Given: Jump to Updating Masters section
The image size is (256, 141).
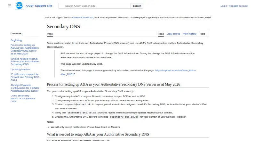Looking at the screenshot, I should [20, 69].
